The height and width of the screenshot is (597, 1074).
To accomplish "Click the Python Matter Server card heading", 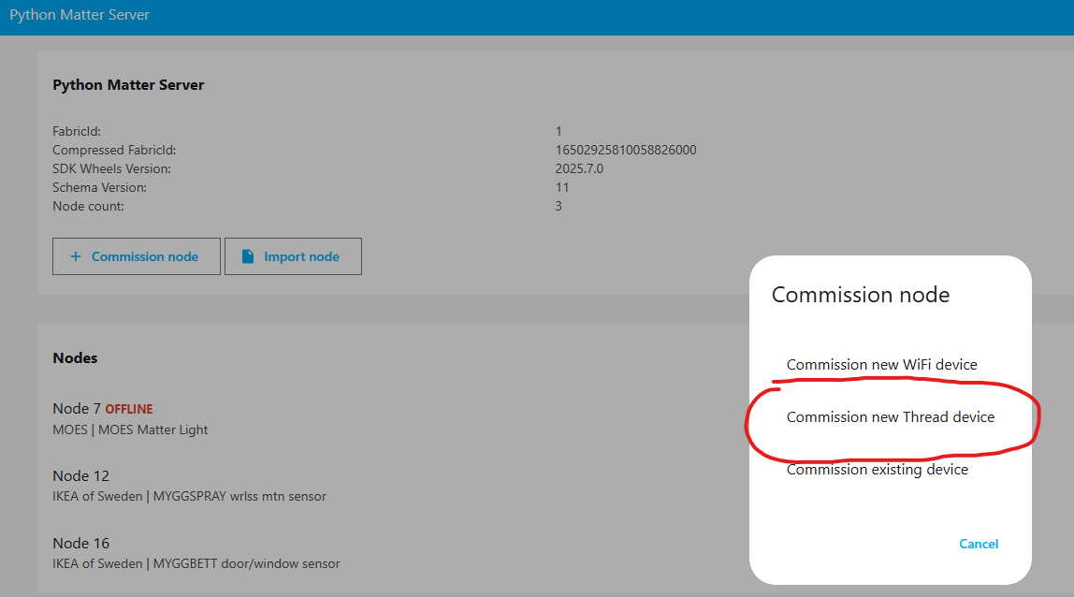I will (128, 85).
